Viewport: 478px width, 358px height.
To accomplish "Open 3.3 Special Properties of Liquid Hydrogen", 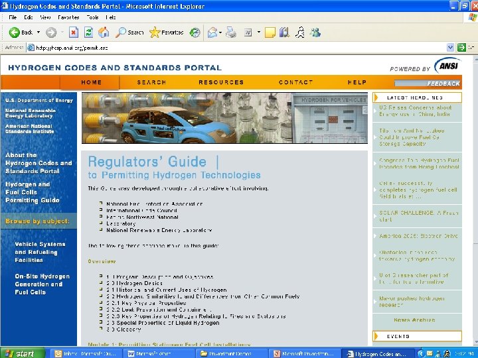I will [x=163, y=323].
